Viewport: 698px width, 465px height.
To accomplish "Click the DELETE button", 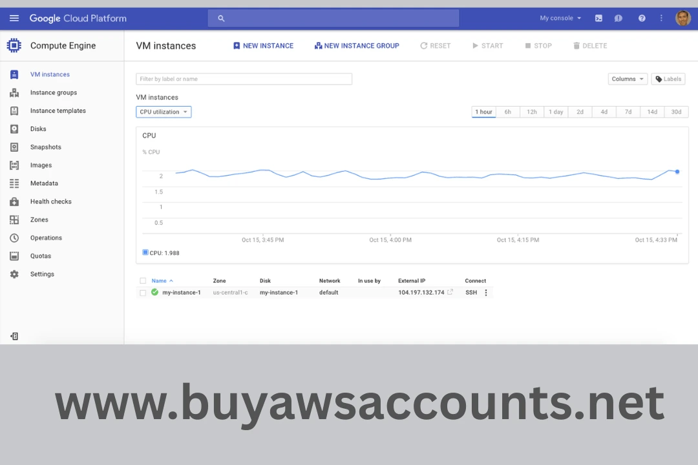I will tap(590, 45).
